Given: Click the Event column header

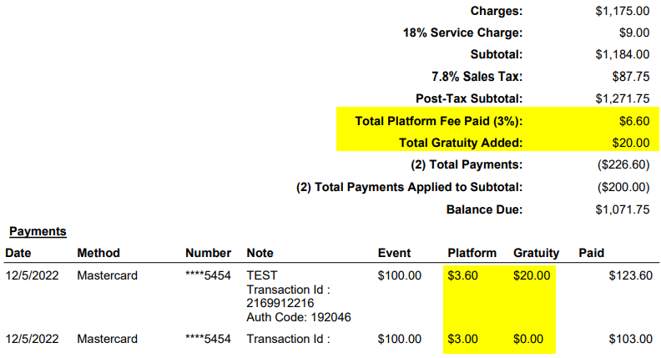Looking at the screenshot, I should 394,253.
